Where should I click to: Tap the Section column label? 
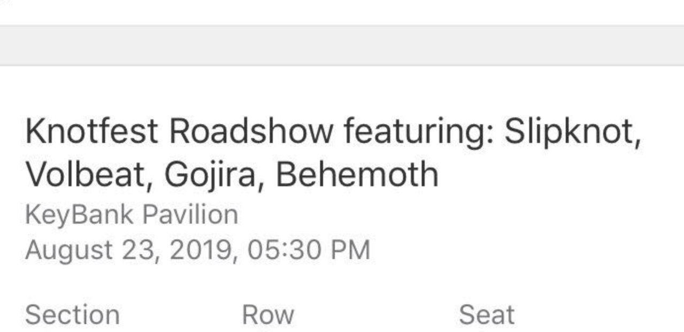72,315
